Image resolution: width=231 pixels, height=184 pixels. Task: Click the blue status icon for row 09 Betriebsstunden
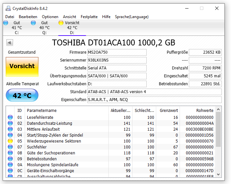pos(10,159)
